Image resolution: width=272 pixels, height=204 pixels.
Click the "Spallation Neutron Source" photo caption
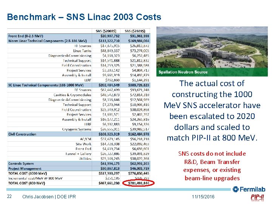[x=183, y=72]
